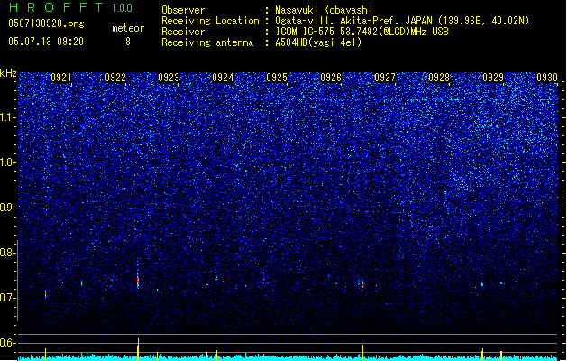Click the Observer name Masayuki Kobayashi
This screenshot has height=361, width=567.
(323, 10)
